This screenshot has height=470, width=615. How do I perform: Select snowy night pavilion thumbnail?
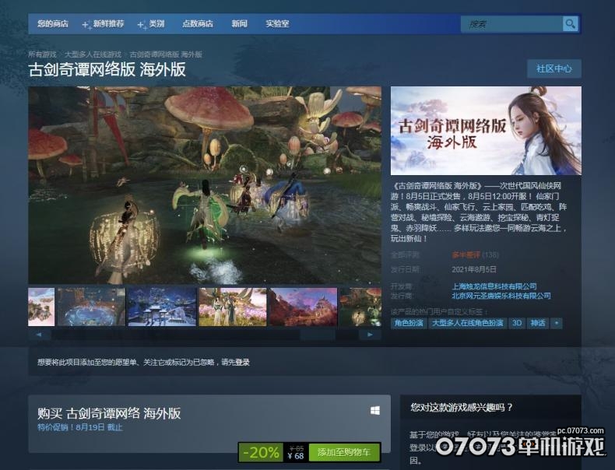(162, 307)
